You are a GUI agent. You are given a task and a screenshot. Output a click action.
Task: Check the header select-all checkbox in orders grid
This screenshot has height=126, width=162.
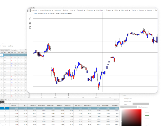click(3, 105)
